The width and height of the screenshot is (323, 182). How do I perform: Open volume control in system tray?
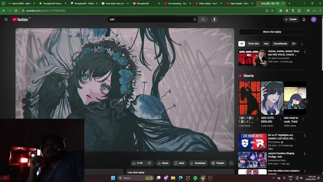(301, 178)
